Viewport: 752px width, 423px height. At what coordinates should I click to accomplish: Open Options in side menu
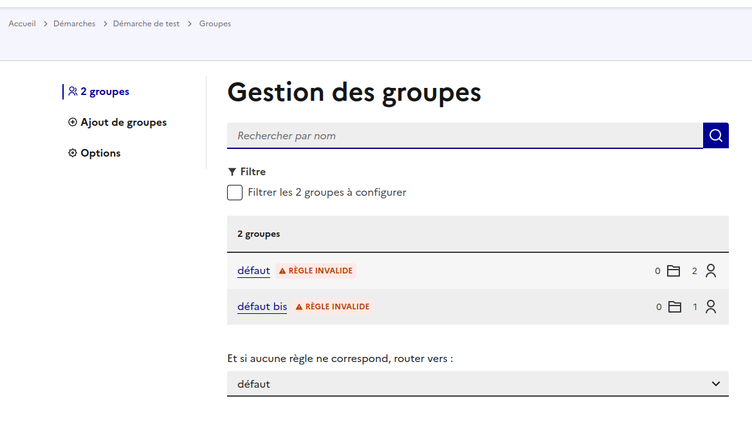[x=100, y=153]
